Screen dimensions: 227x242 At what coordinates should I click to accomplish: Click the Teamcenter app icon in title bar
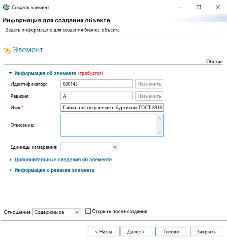click(6, 7)
